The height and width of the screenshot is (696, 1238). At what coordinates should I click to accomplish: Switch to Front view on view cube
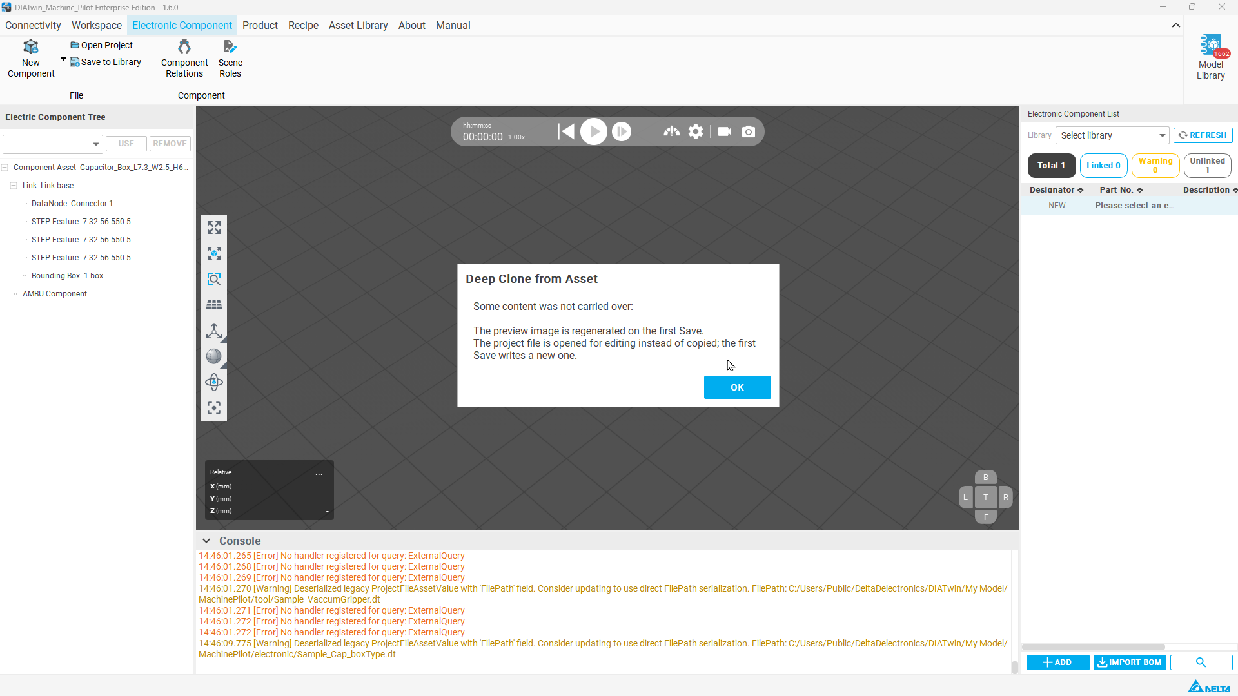click(986, 517)
